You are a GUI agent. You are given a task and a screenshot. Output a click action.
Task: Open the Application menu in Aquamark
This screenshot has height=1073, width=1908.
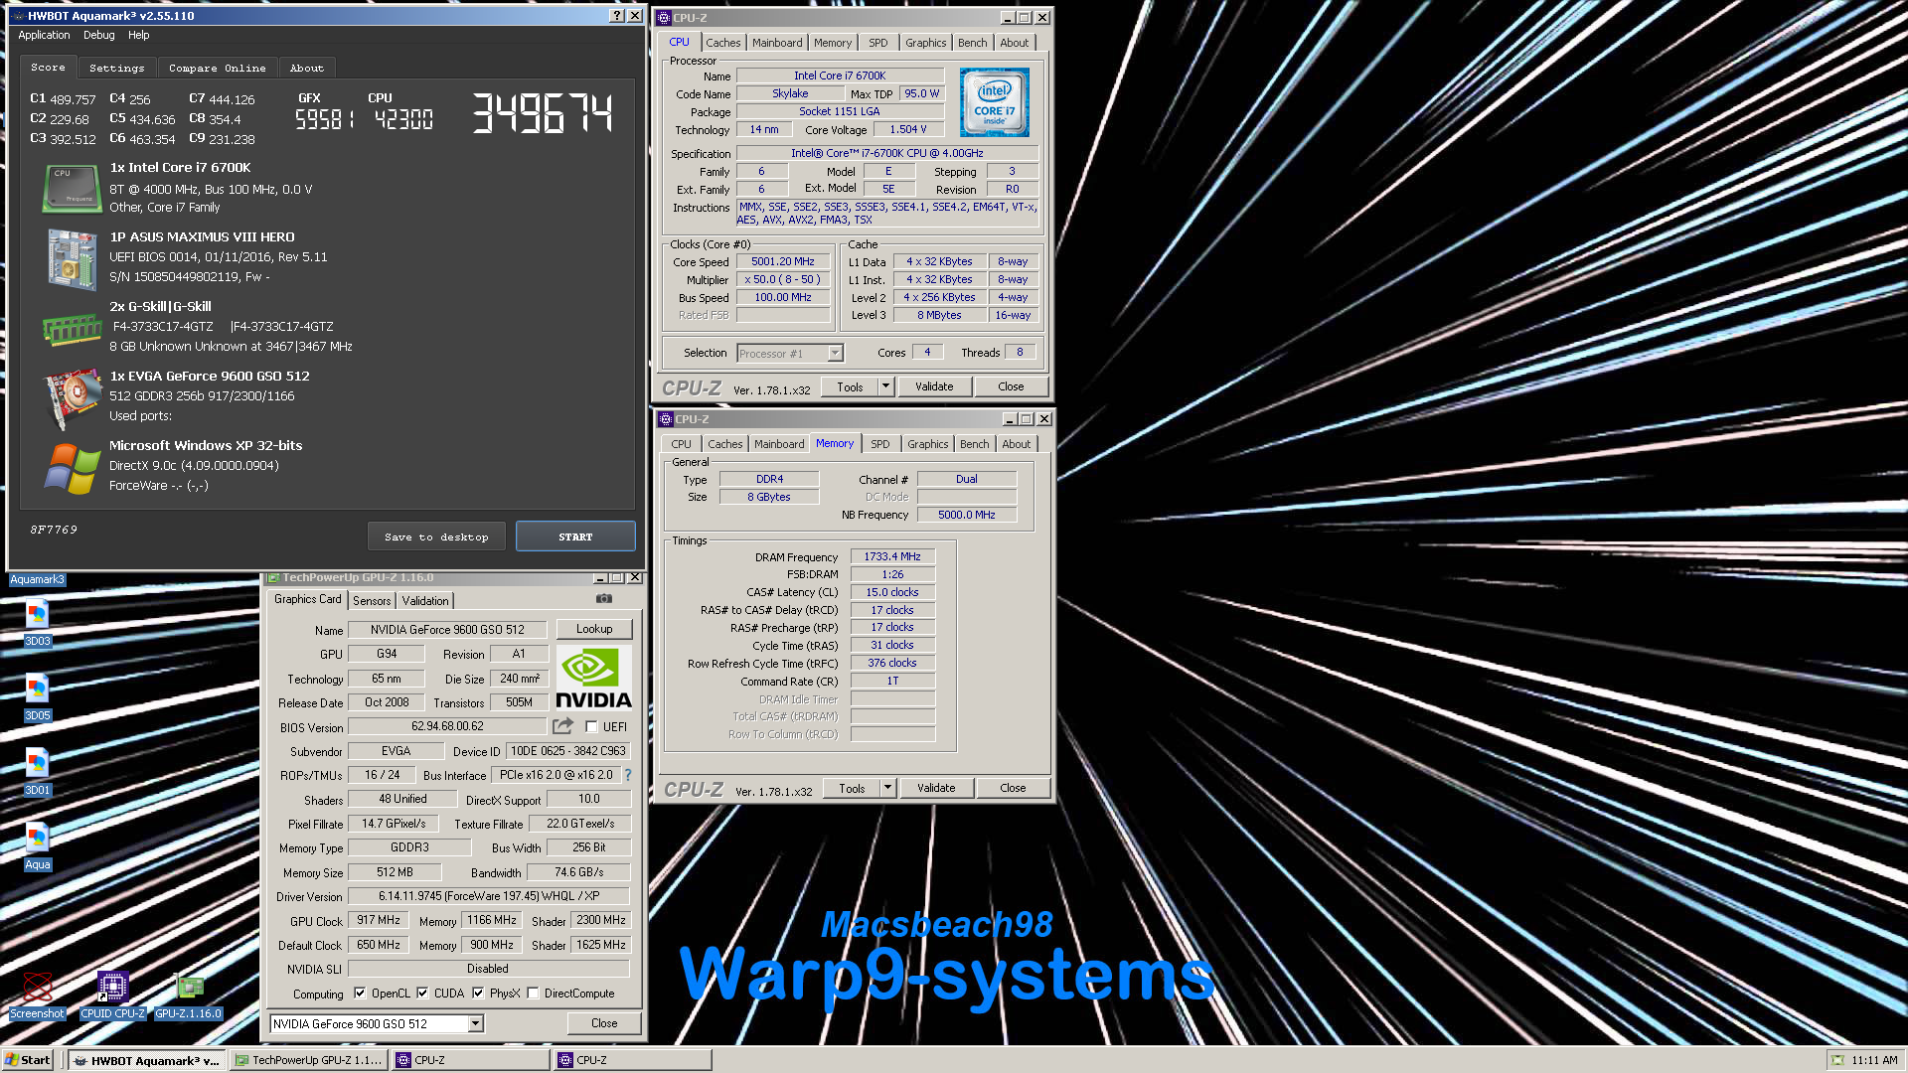44,35
